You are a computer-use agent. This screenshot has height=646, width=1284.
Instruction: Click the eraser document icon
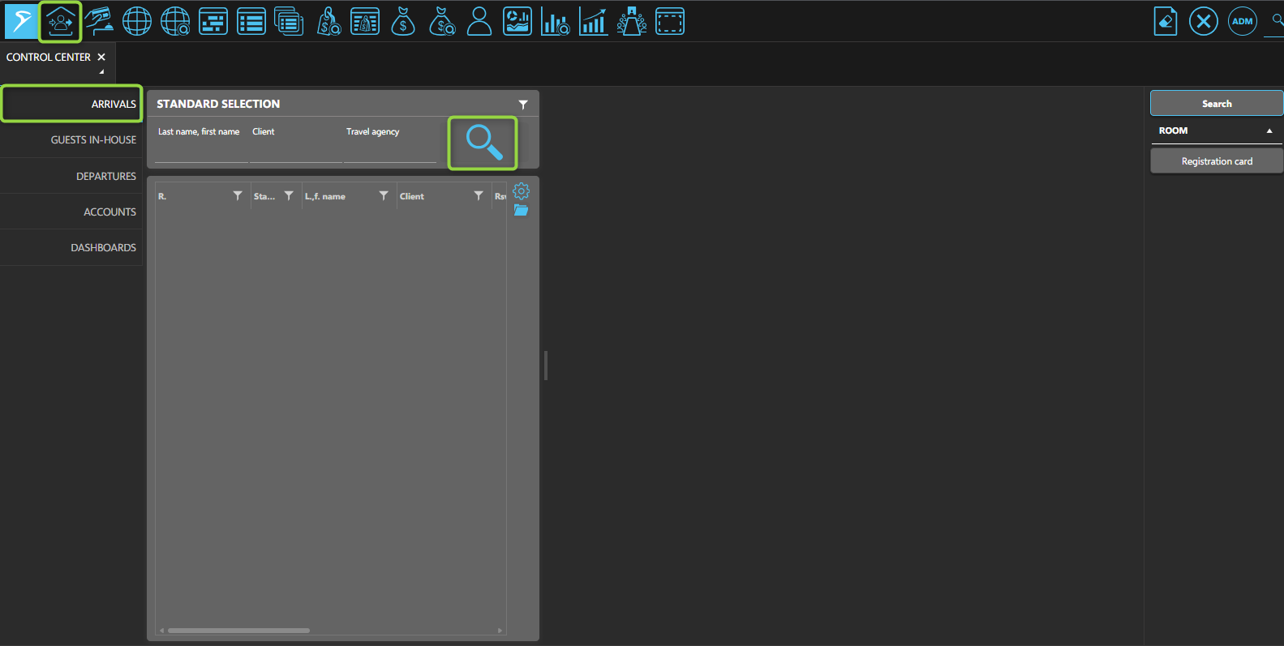pyautogui.click(x=1166, y=22)
